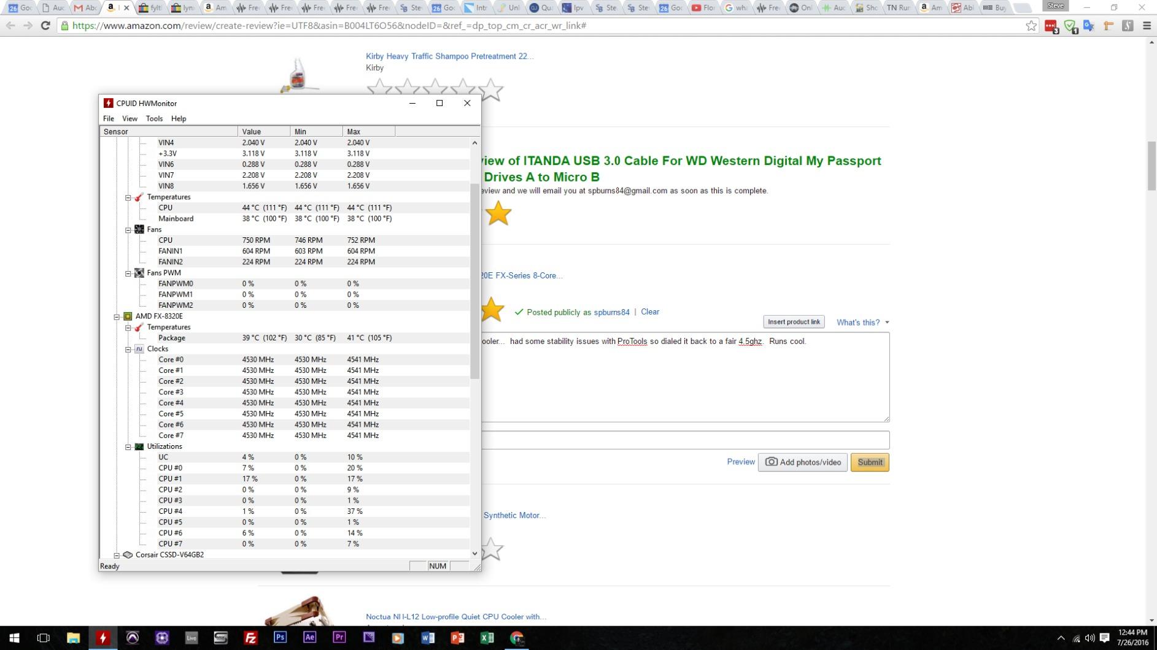Click the Kirby shampoo product thumbnail
The width and height of the screenshot is (1157, 650).
point(299,75)
